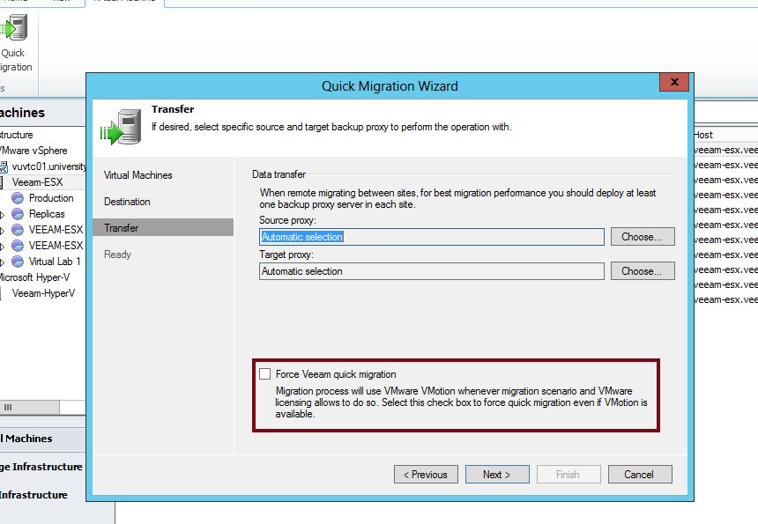Select Veeam-ESX host in tree
The image size is (758, 524).
tap(37, 182)
